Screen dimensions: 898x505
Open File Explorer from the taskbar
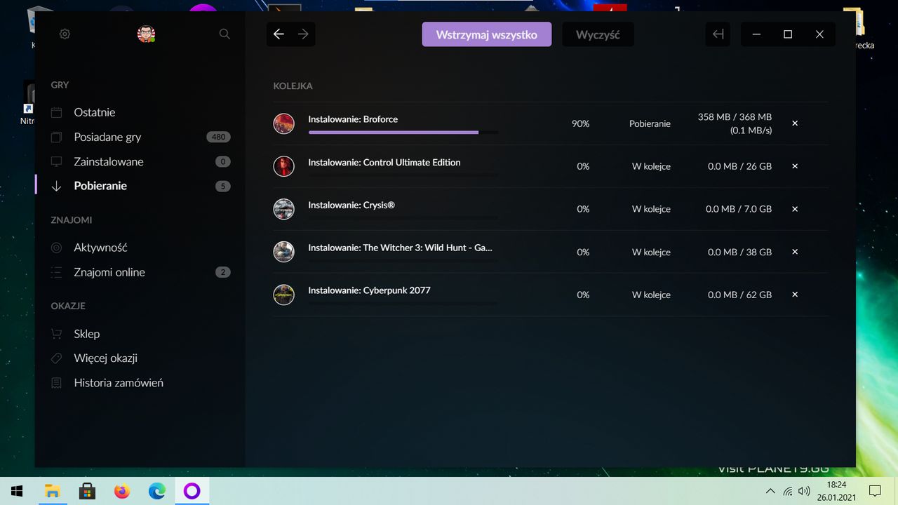click(52, 491)
